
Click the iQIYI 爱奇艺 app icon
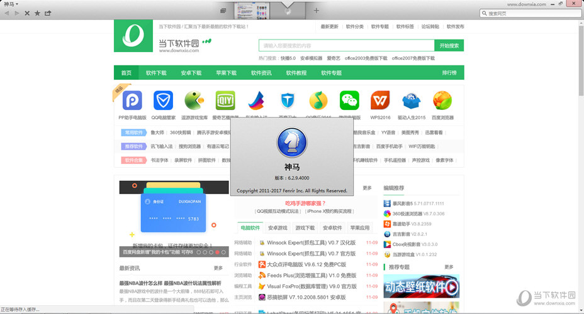225,100
